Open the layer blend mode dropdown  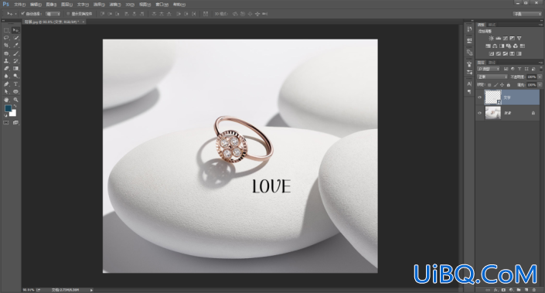pos(492,77)
